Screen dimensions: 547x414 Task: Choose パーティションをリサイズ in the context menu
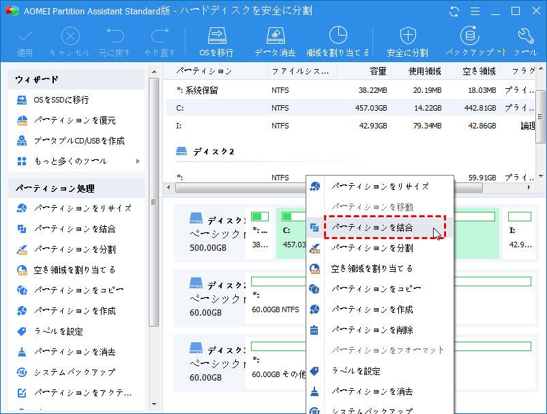[381, 187]
